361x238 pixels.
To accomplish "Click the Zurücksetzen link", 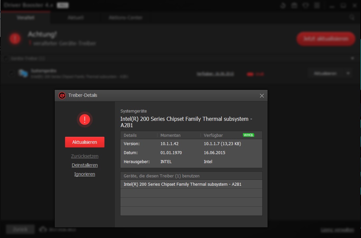I will point(85,156).
